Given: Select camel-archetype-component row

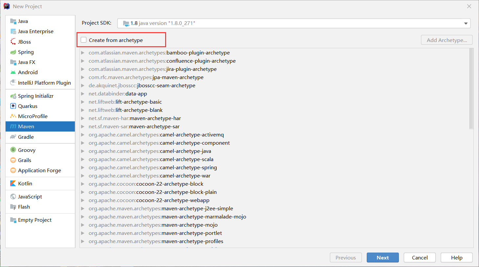Looking at the screenshot, I should coord(275,143).
